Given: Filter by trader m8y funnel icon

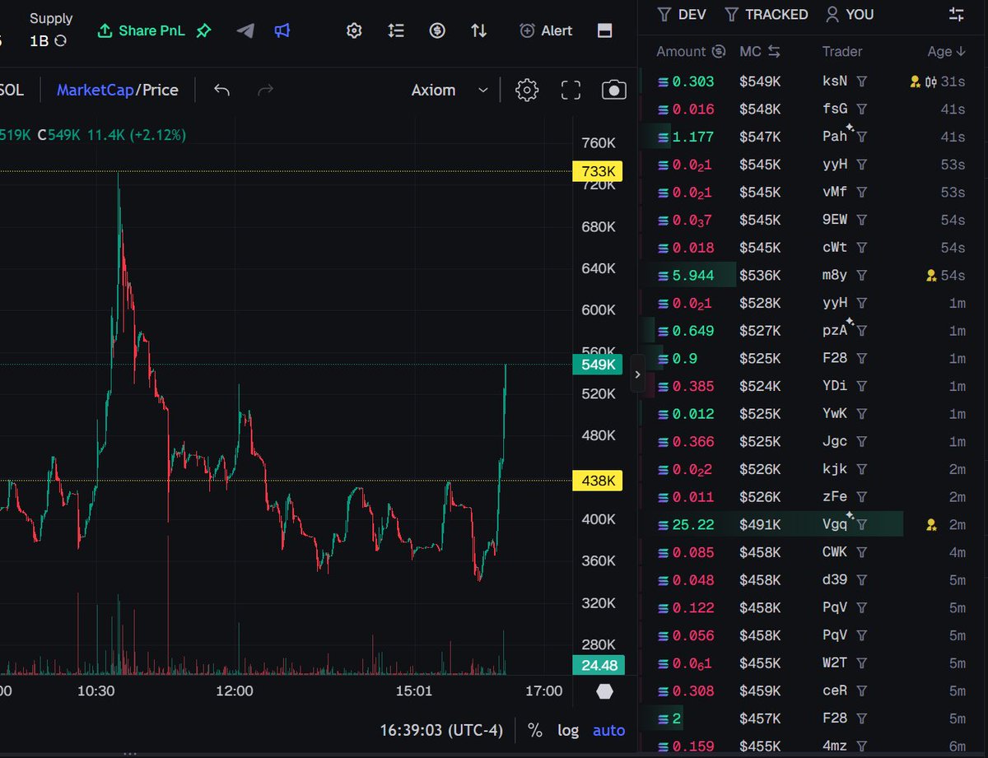Looking at the screenshot, I should point(862,275).
